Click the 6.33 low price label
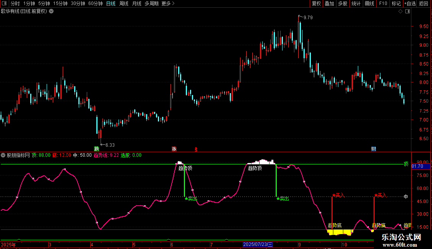The image size is (432, 249). [x=110, y=145]
